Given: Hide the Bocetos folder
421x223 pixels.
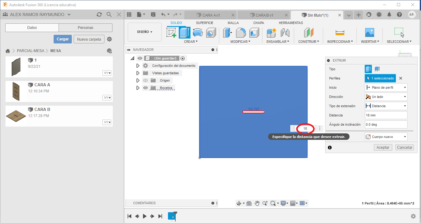Looking at the screenshot, I should tap(146, 88).
